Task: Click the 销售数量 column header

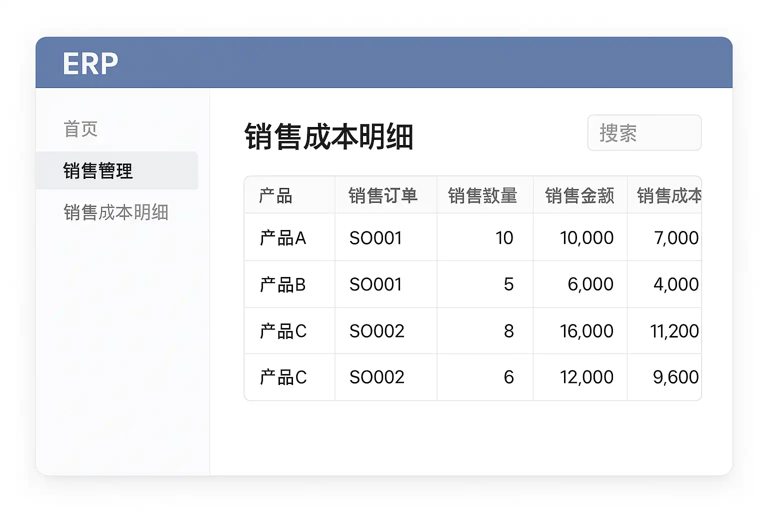Action: (x=482, y=195)
